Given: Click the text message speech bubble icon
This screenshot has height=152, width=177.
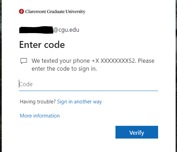Looking at the screenshot, I should click(24, 61).
